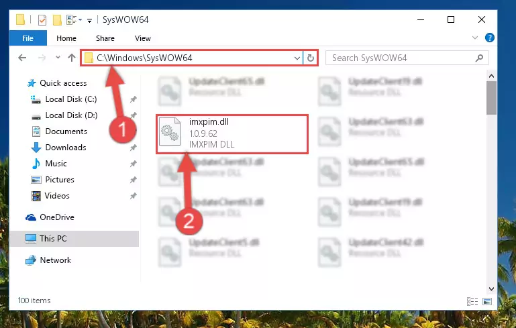This screenshot has width=516, height=328.
Task: Click the OneDrive cloud icon
Action: coord(31,217)
